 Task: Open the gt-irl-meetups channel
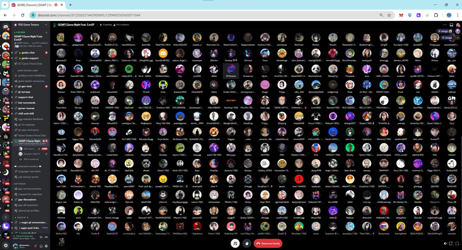pyautogui.click(x=32, y=125)
